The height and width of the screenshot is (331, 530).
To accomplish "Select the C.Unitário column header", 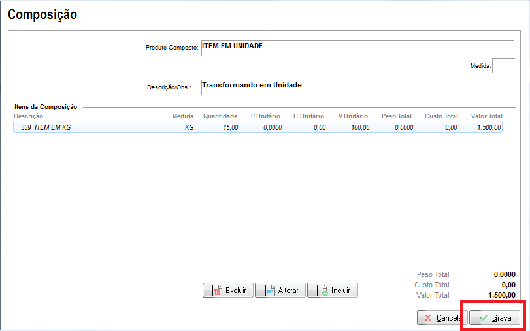I will tap(309, 116).
